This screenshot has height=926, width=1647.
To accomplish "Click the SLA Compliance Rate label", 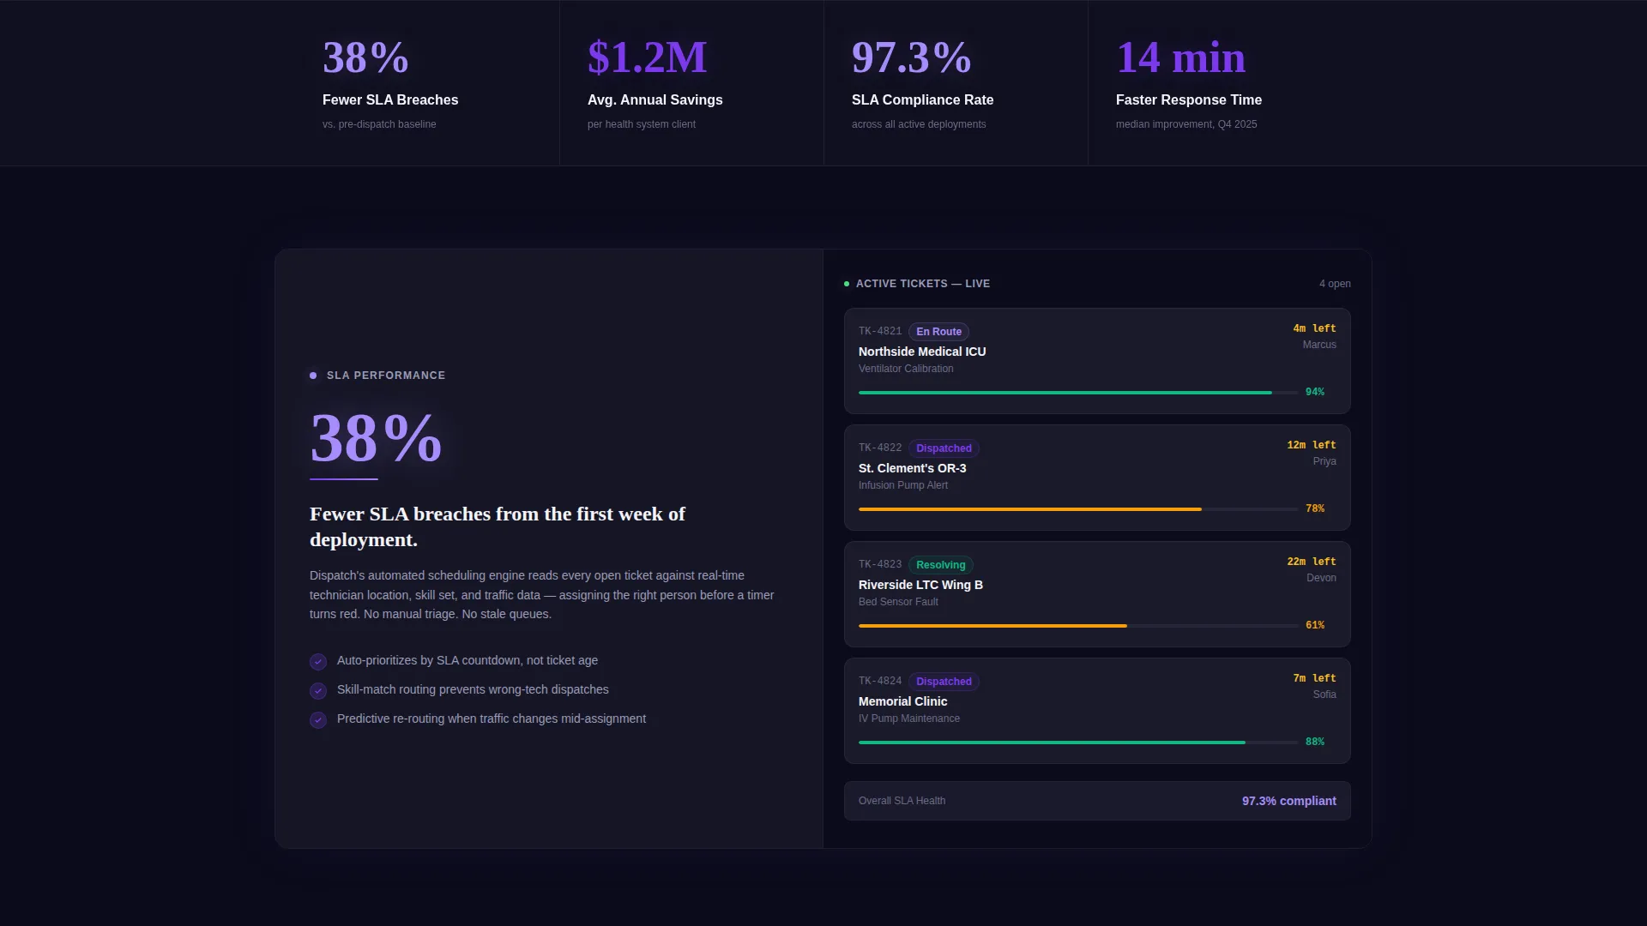I will pyautogui.click(x=922, y=100).
